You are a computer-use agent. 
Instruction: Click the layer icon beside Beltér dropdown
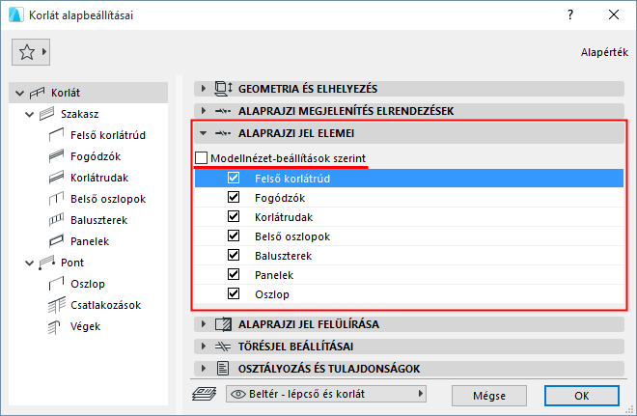point(204,394)
